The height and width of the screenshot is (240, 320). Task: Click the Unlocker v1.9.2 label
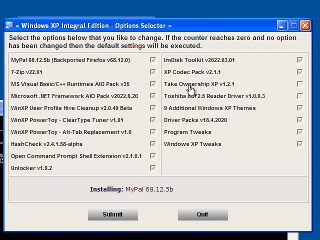tap(31, 168)
